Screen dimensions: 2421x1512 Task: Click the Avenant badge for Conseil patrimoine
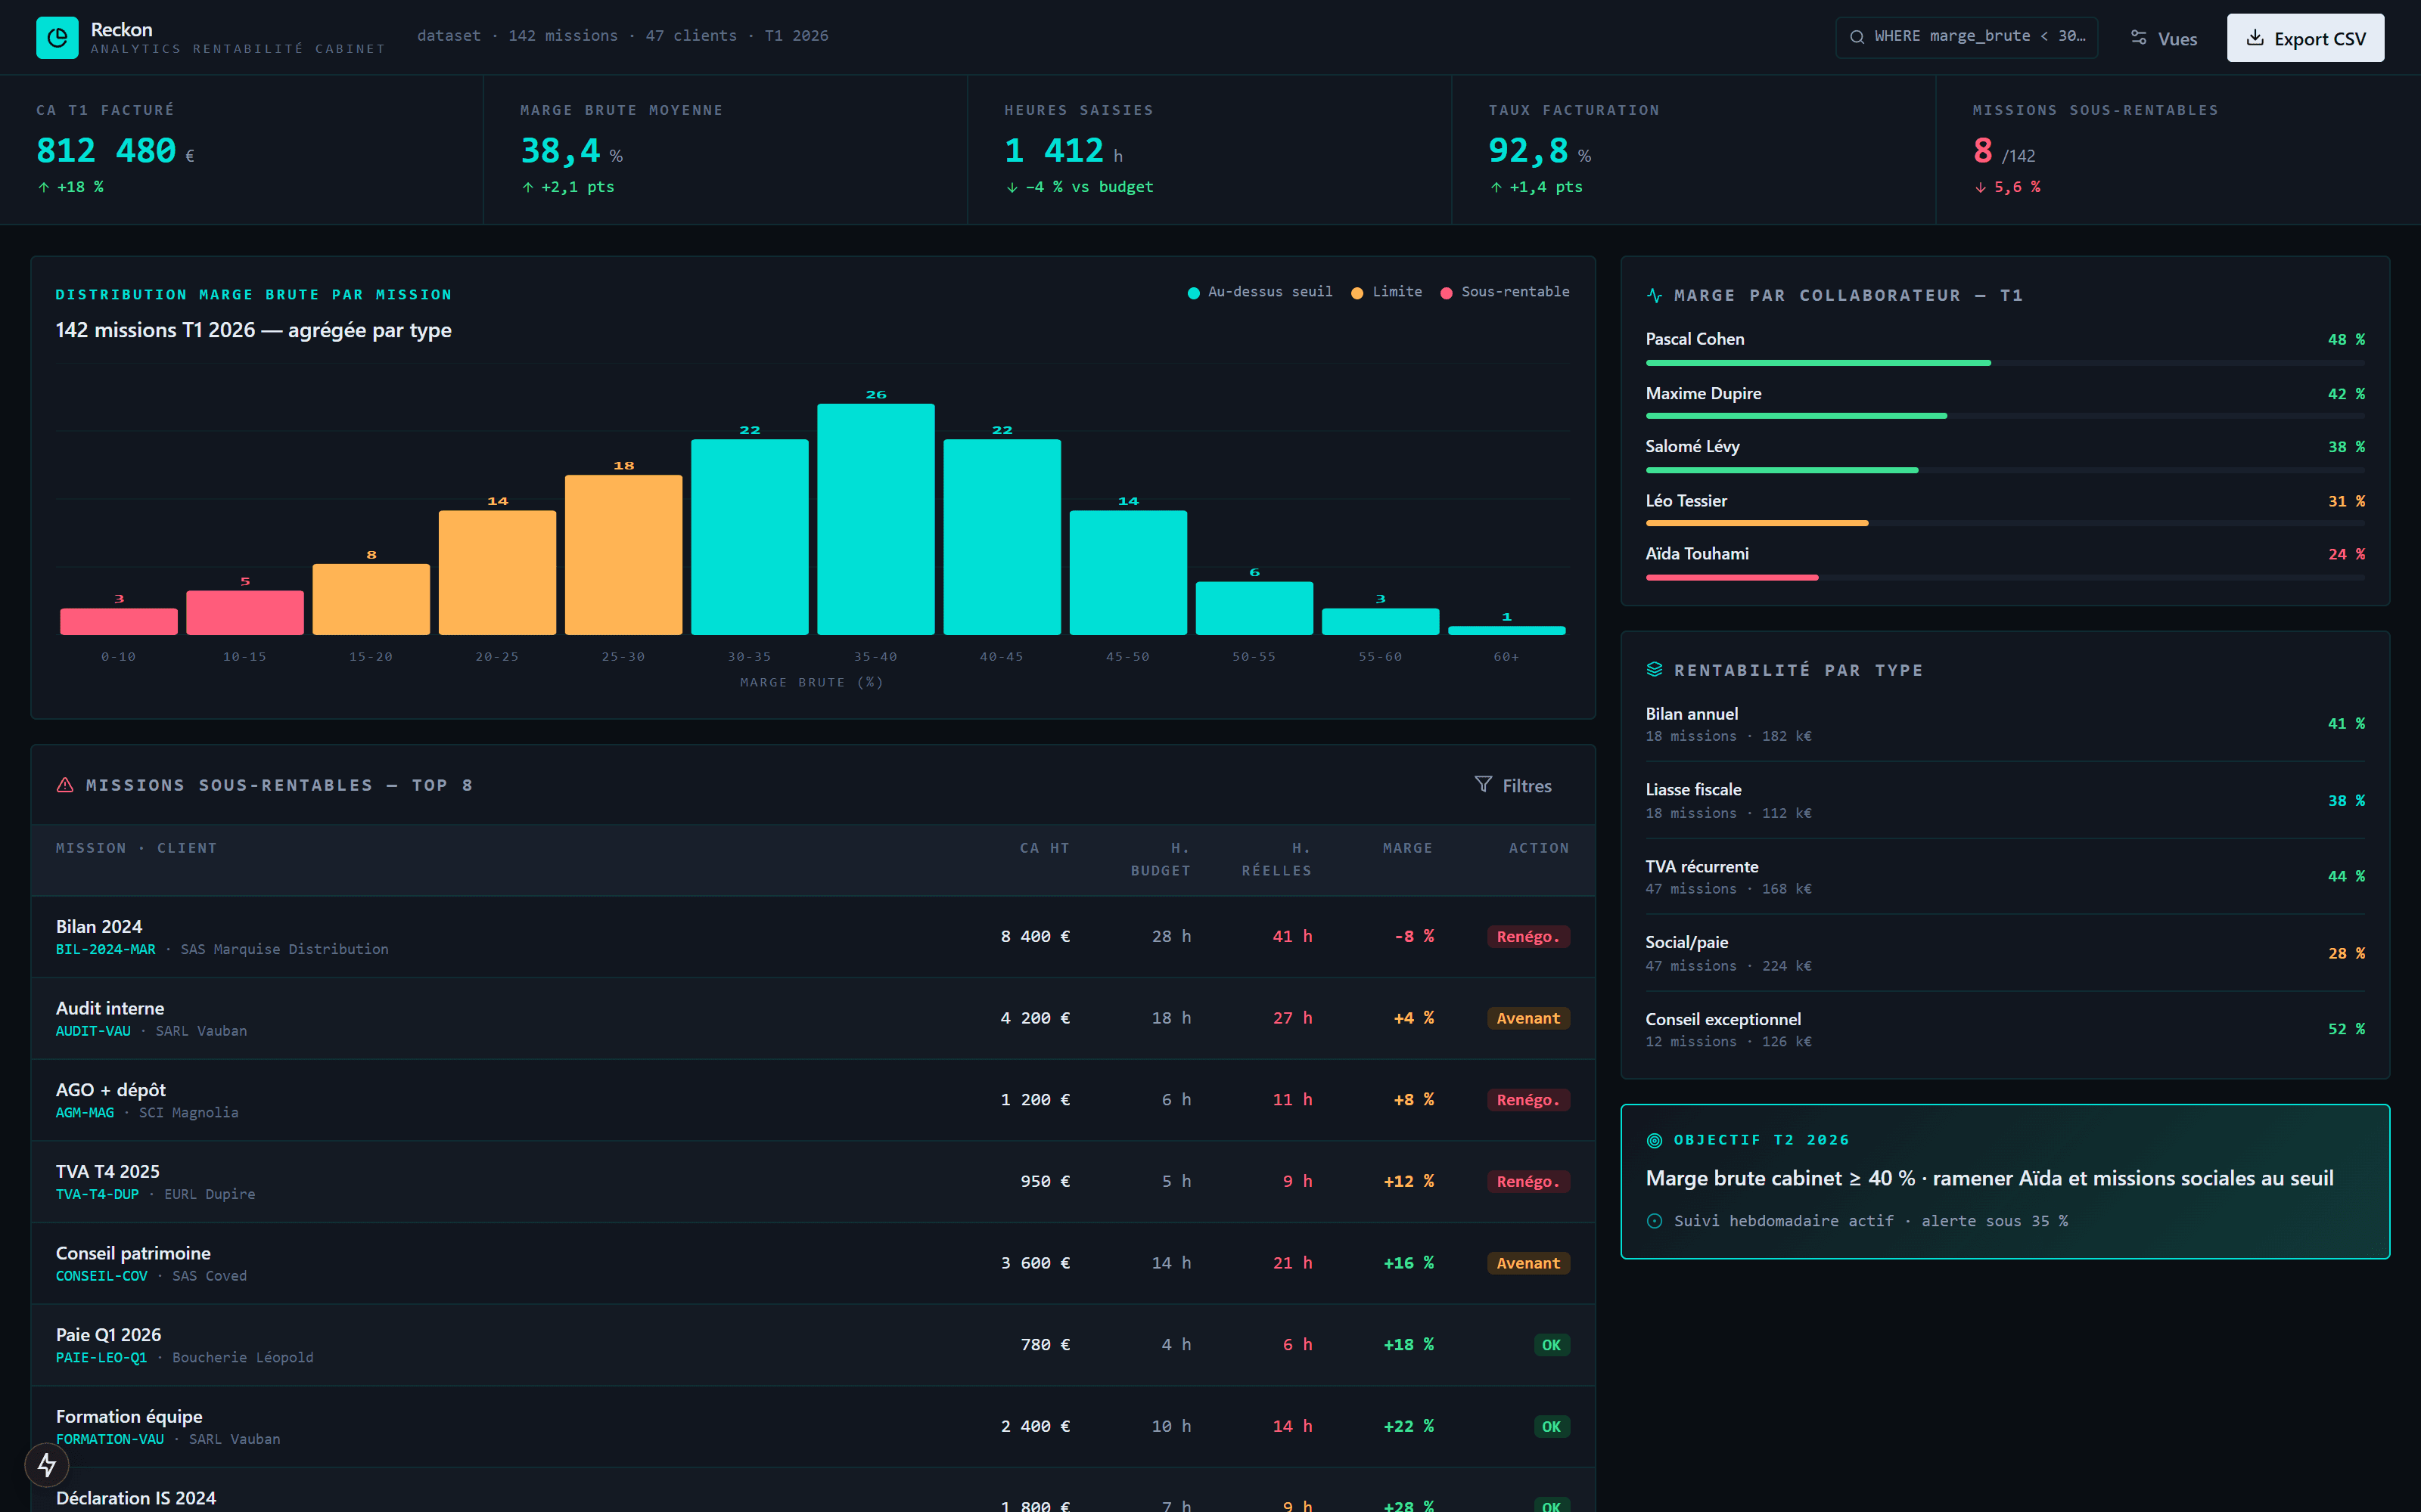1527,1263
